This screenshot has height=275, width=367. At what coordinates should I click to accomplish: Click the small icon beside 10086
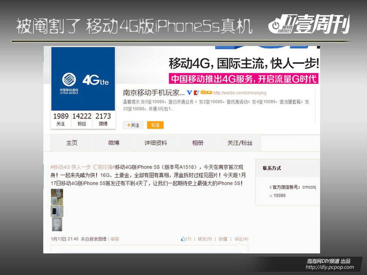pos(271,196)
